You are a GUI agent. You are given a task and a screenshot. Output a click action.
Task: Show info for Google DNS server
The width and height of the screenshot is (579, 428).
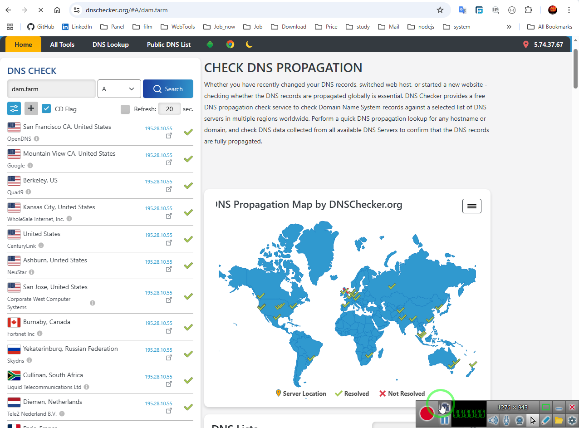(30, 166)
